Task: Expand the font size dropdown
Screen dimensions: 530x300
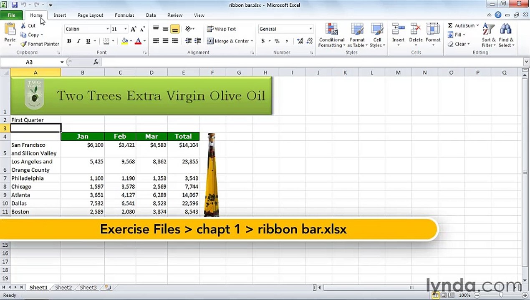Action: click(x=125, y=29)
